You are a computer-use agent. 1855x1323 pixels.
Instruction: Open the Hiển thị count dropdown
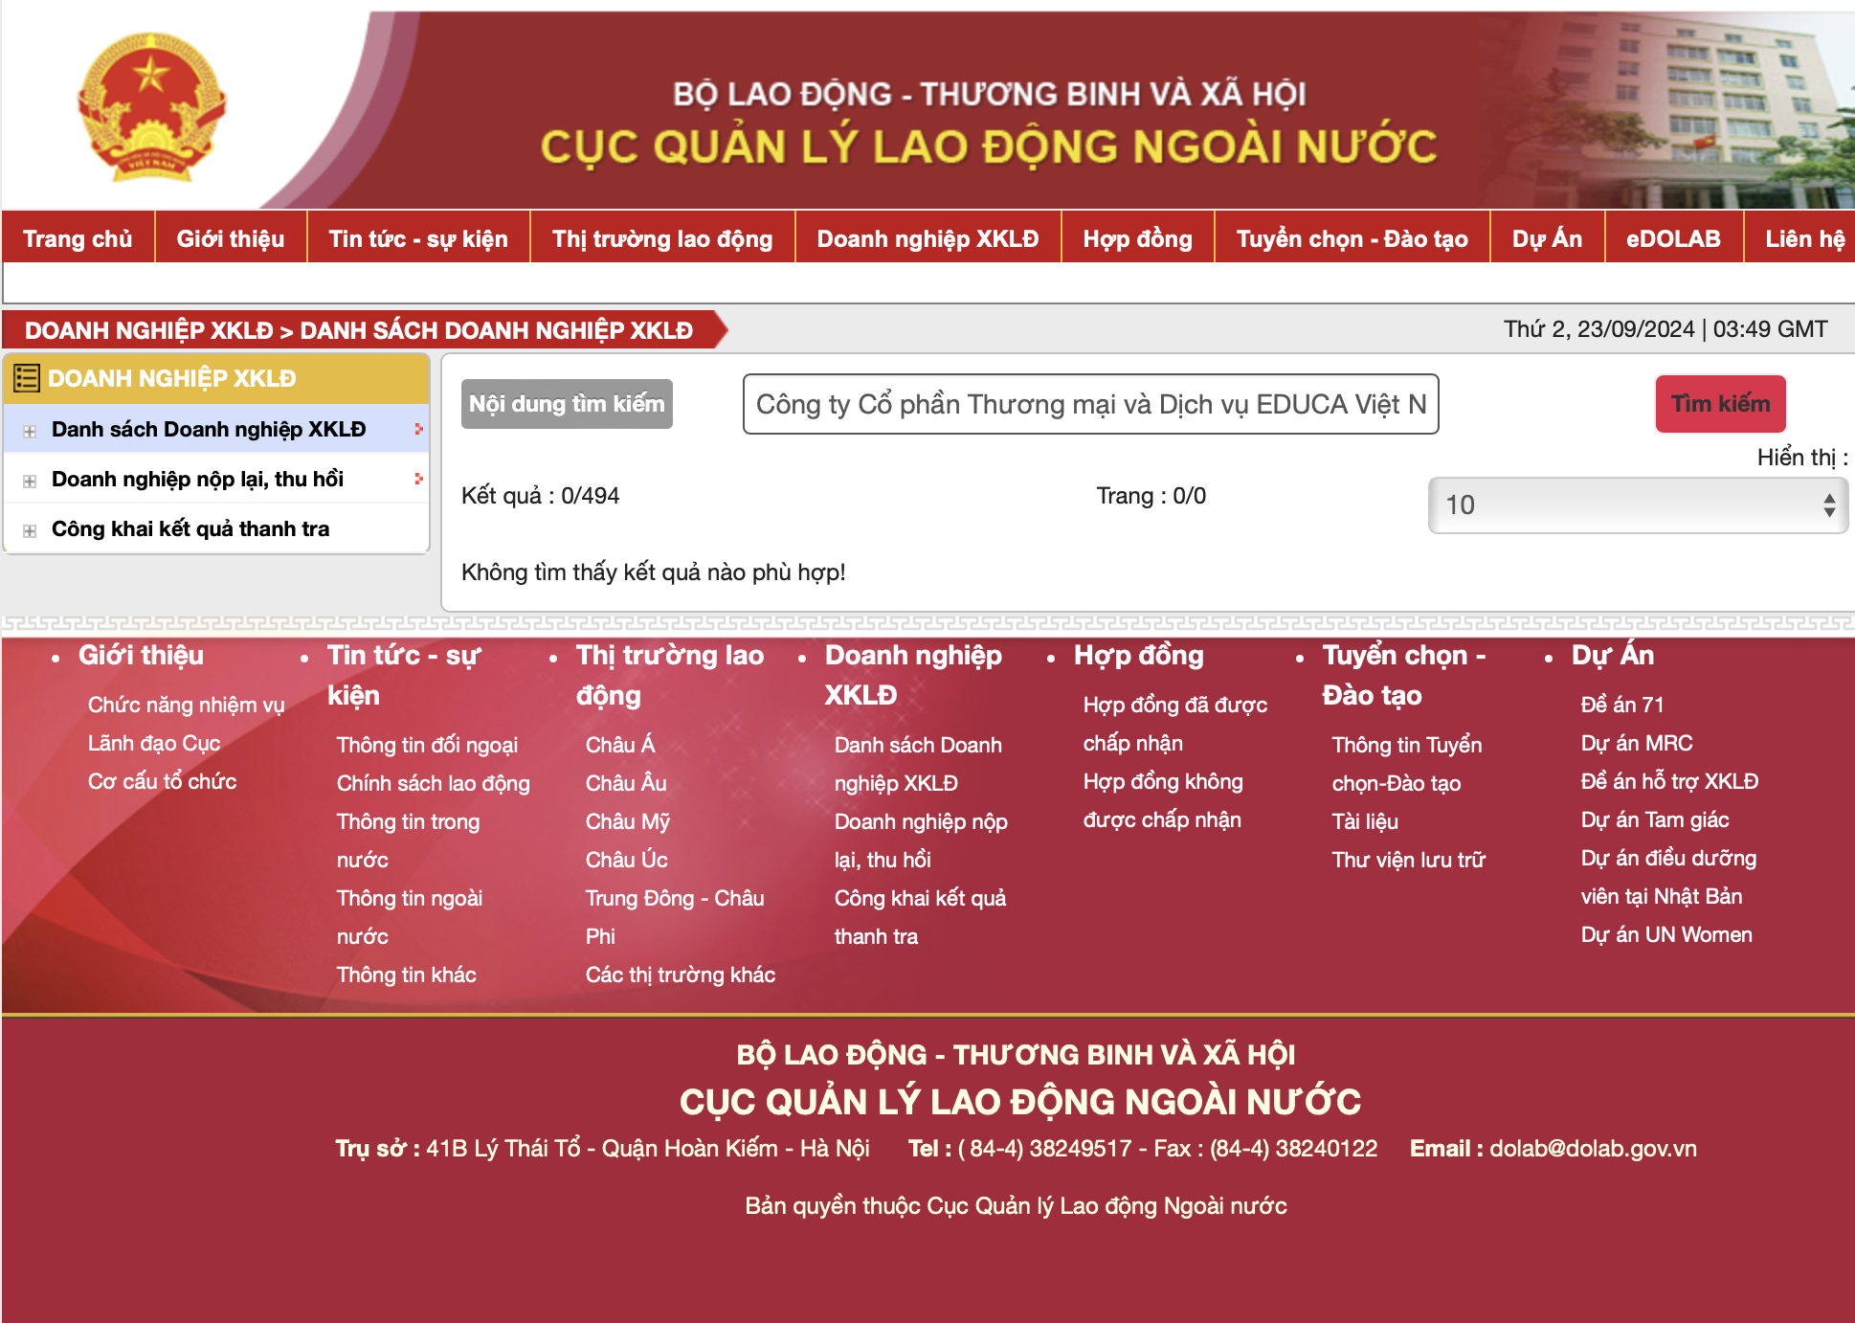1637,505
